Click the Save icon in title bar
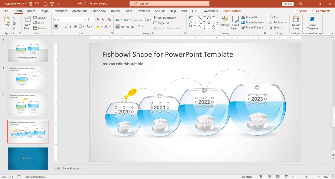The width and height of the screenshot is (335, 179). 30,4
